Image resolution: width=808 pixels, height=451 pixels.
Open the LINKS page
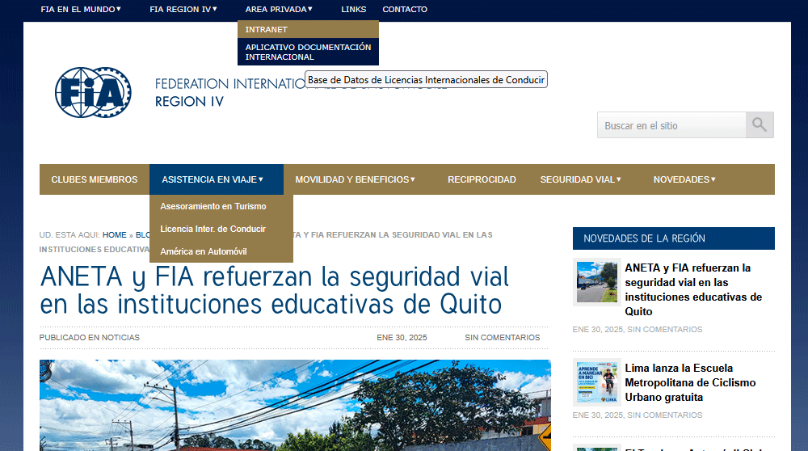pos(354,9)
